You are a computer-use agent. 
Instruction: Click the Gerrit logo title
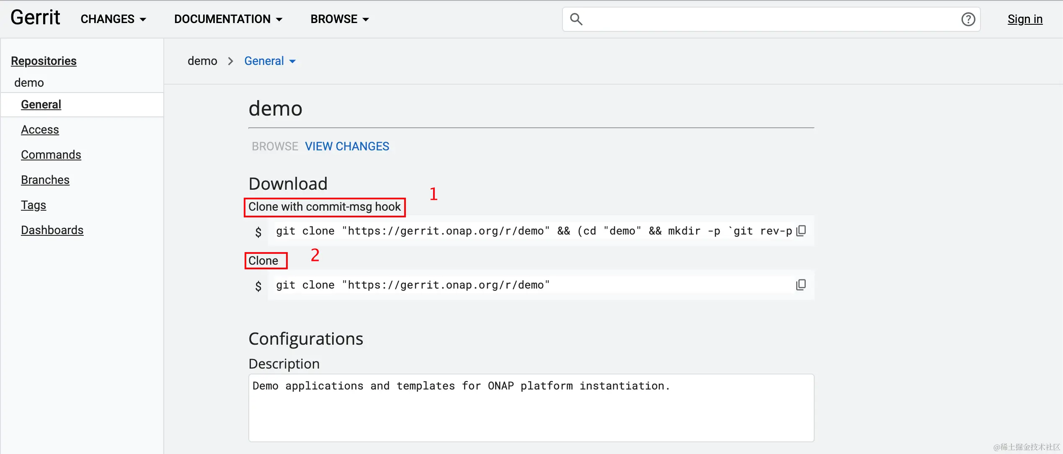click(35, 18)
